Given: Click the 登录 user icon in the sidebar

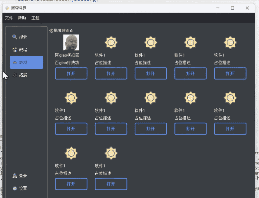Looking at the screenshot, I should coord(15,176).
